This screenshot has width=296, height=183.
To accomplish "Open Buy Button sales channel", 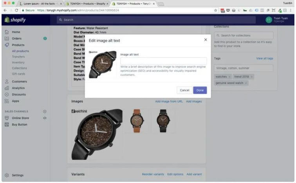I will [20, 124].
